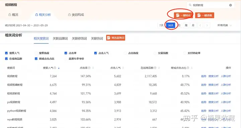Open 人群分析 for the 短视频教程 row

click(226, 94)
